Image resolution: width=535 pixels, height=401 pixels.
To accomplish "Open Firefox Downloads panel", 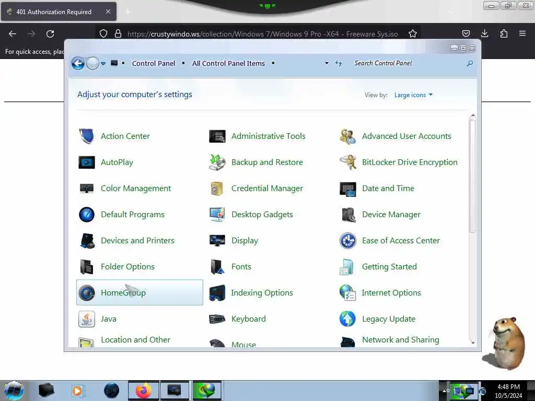I will click(x=484, y=33).
